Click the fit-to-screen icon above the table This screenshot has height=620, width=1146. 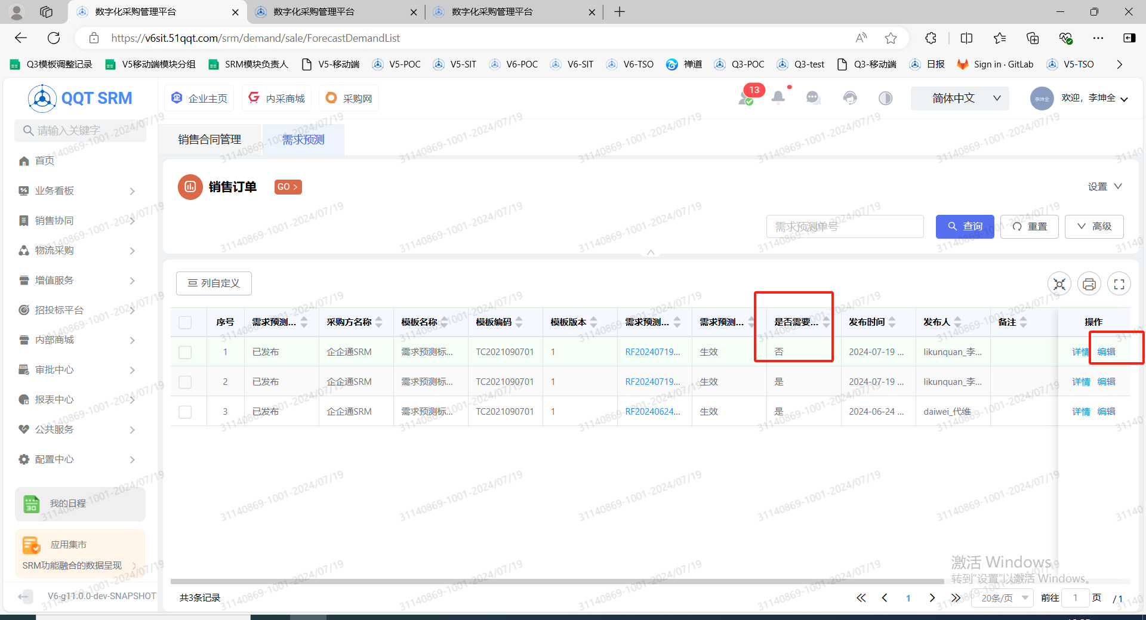point(1059,283)
